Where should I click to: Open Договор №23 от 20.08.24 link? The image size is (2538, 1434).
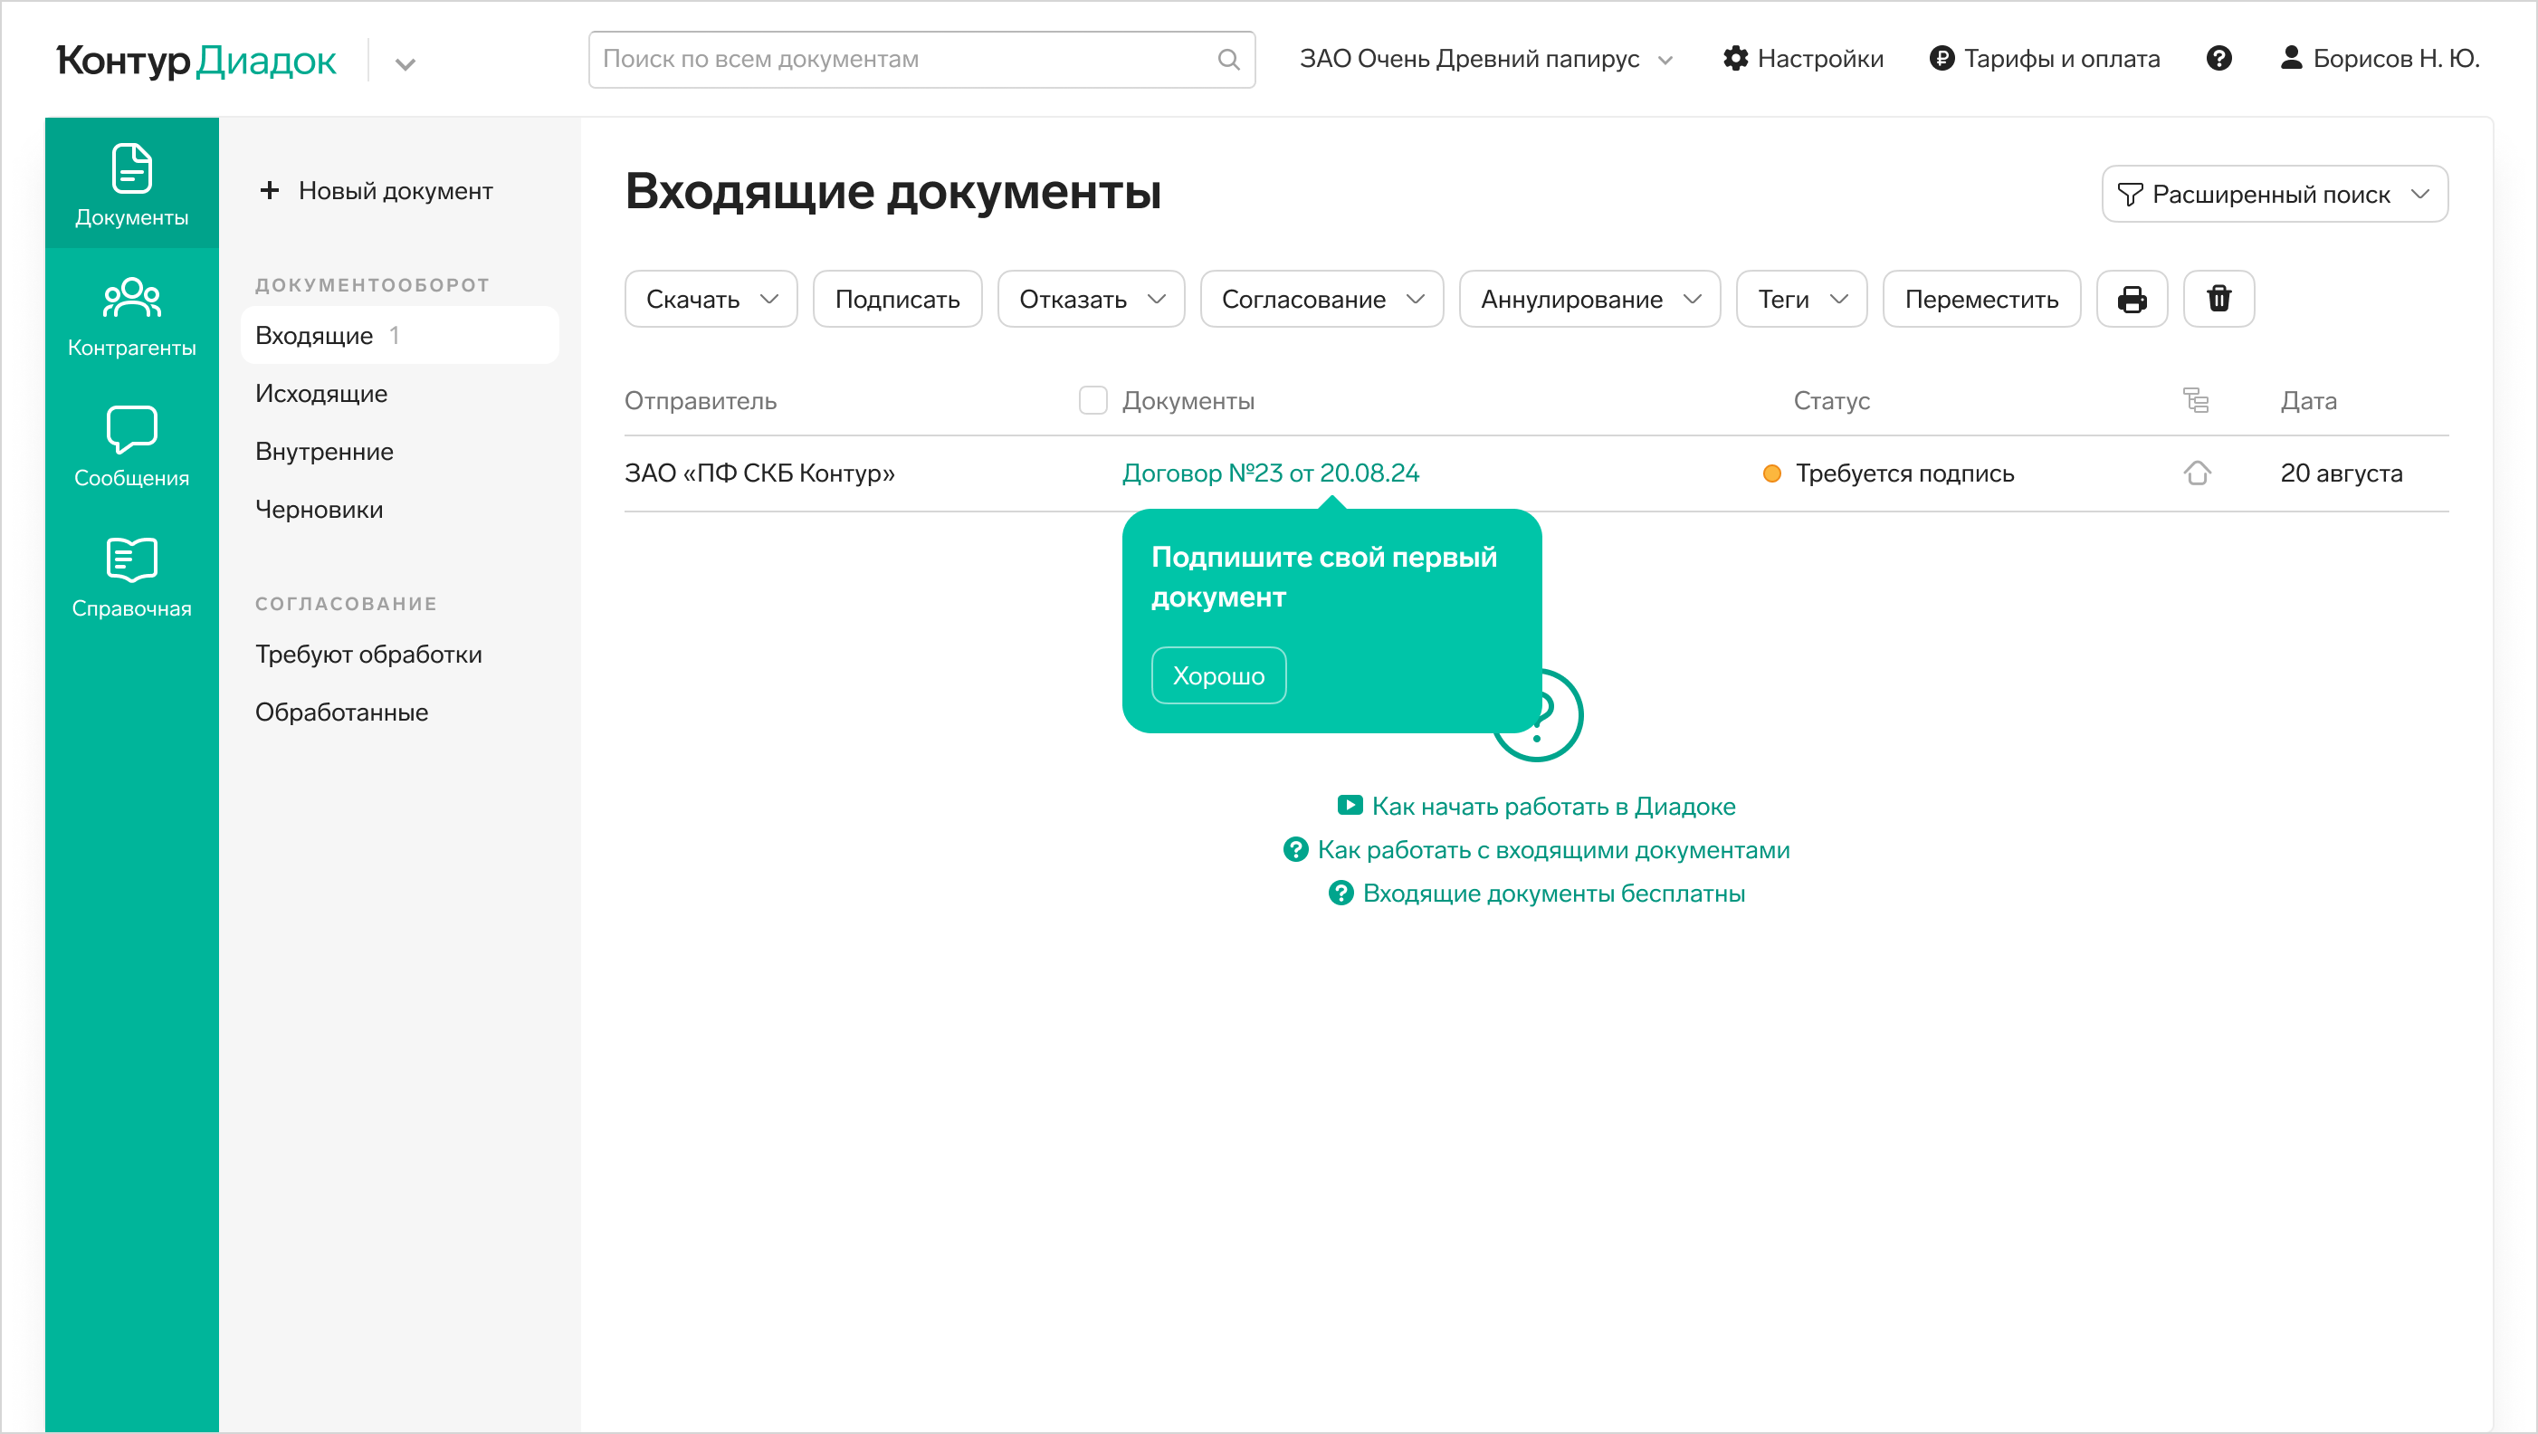1270,473
